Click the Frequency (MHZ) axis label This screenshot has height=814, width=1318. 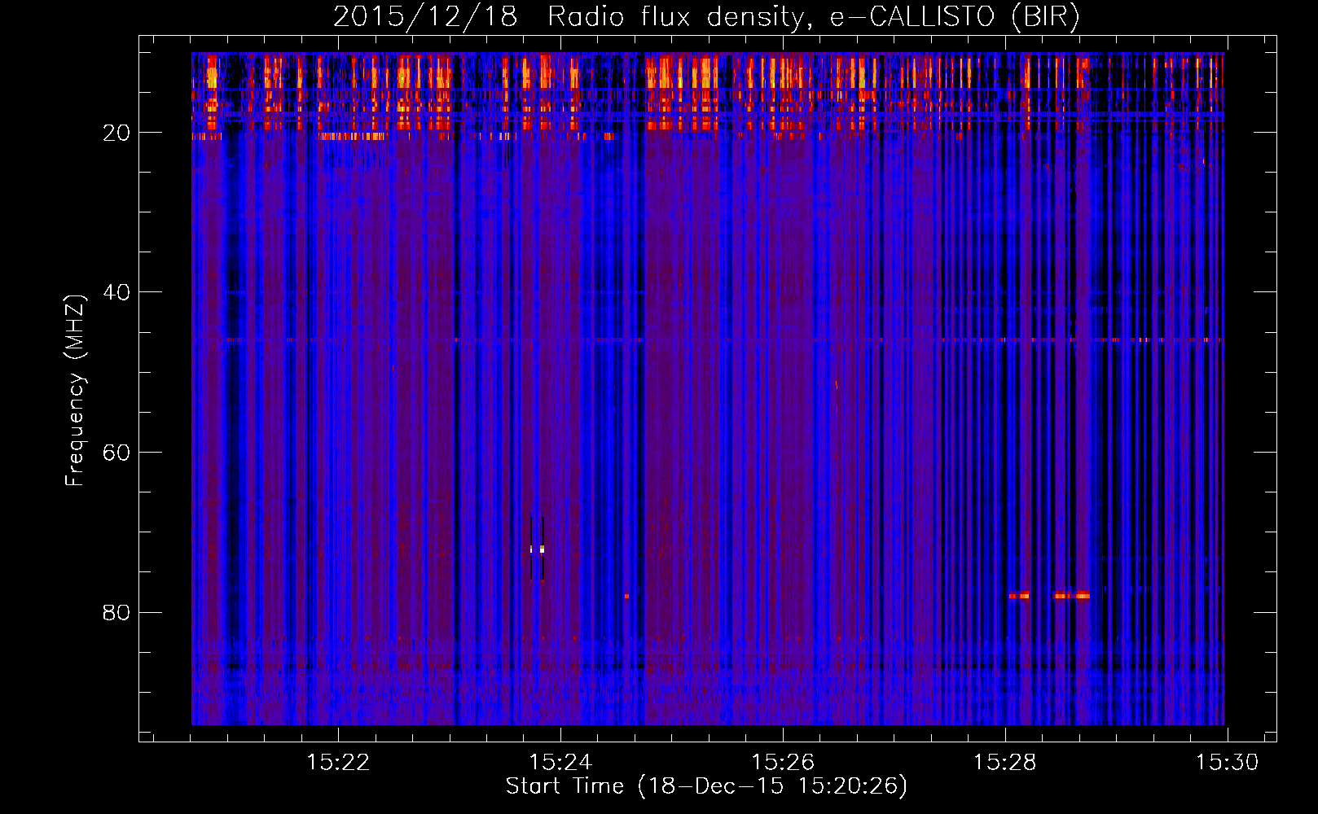pyautogui.click(x=75, y=391)
